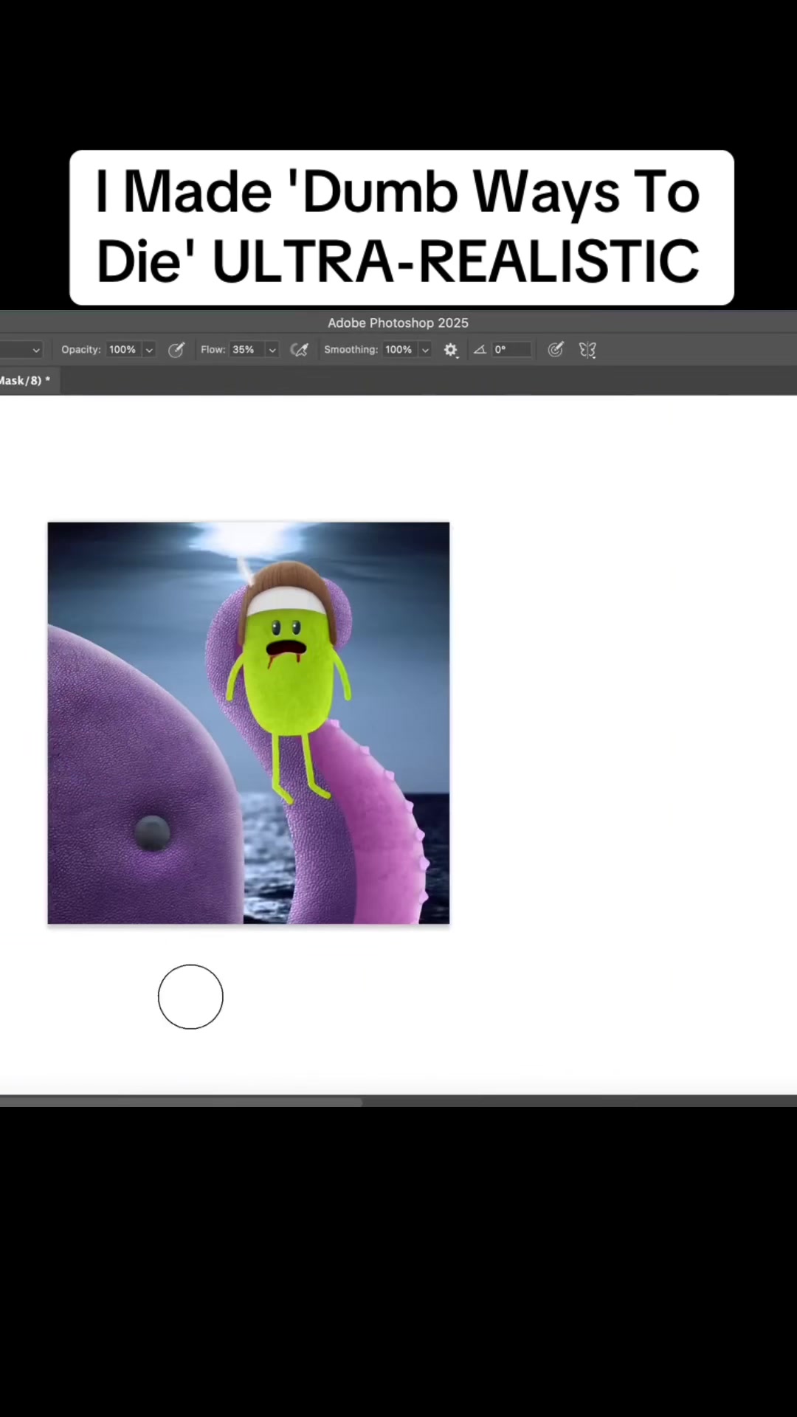
Task: Toggle pressure for opacity icon
Action: 176,350
